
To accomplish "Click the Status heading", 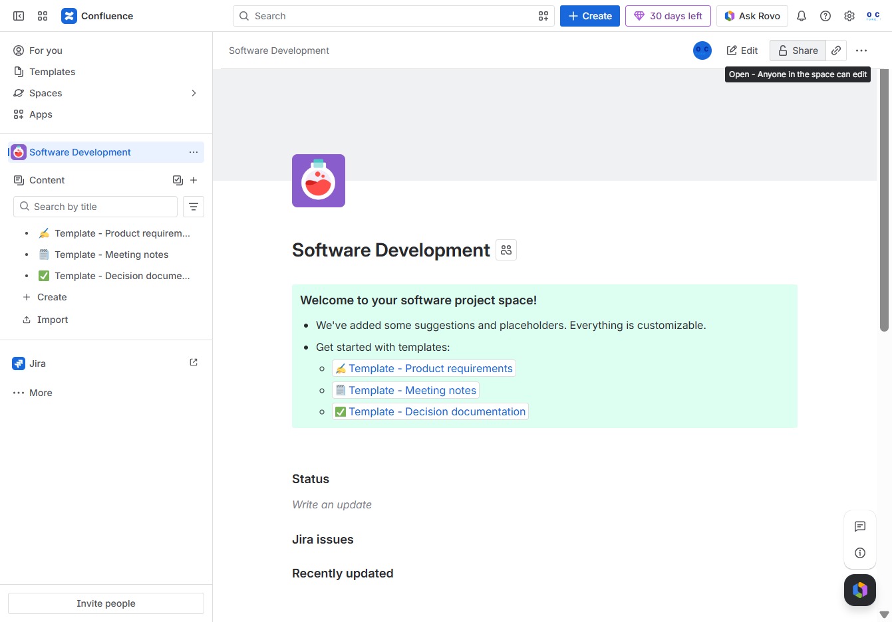I will (311, 479).
